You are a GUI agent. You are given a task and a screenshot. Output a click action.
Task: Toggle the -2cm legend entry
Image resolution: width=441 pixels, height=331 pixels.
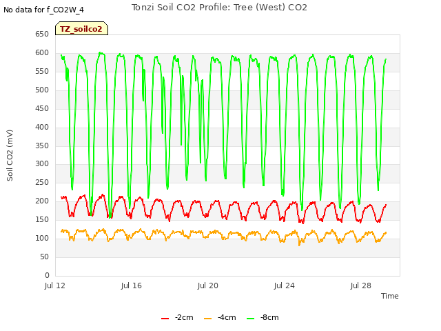[177, 317]
